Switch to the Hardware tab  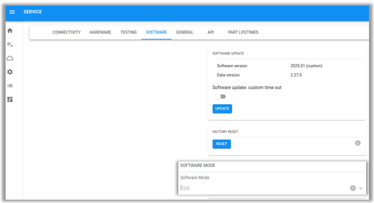[x=100, y=32]
